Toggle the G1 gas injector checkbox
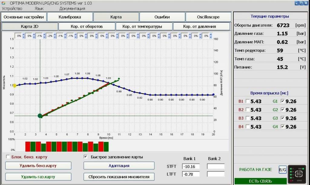Screen dimensions: 310x185 282,101
